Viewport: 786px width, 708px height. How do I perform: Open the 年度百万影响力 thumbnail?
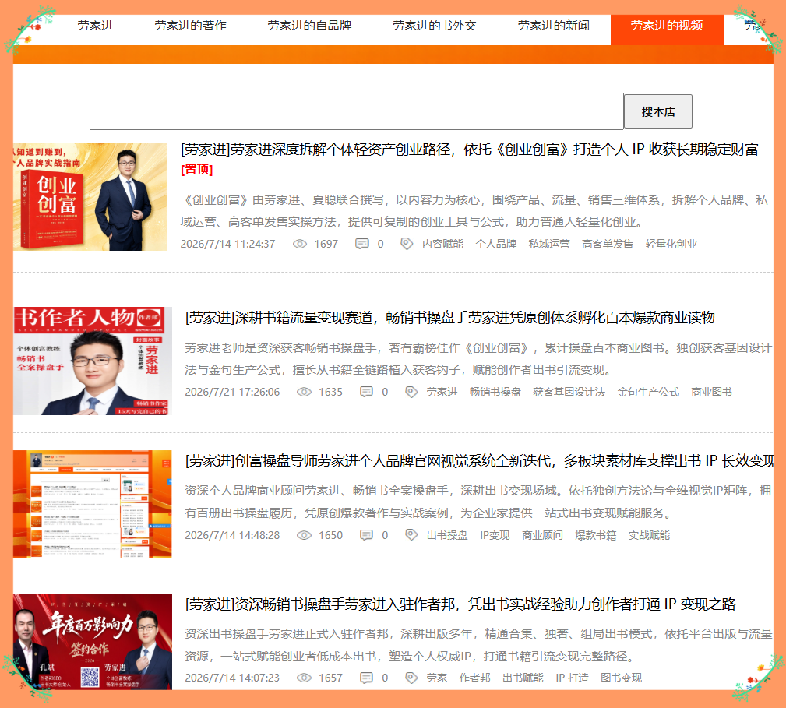click(x=93, y=641)
